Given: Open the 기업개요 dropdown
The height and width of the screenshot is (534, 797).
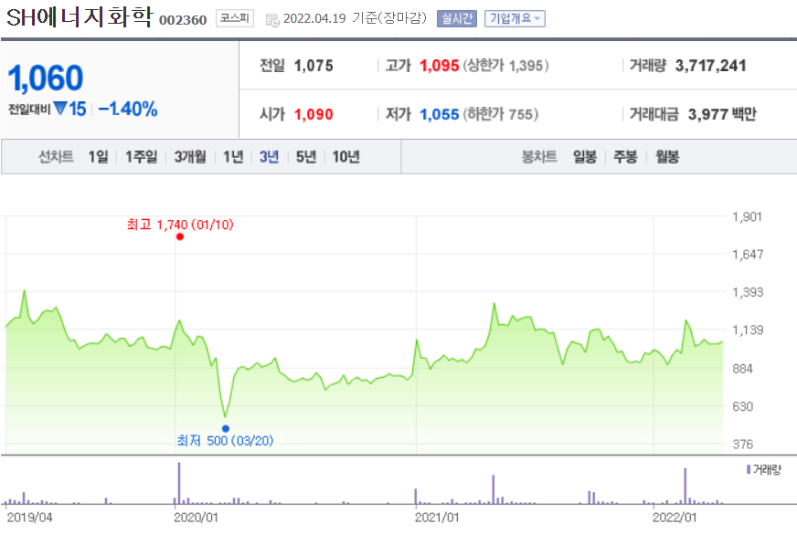Looking at the screenshot, I should [x=515, y=19].
